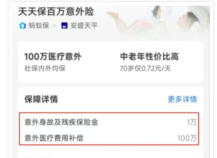Click the 安盛天平 brand name text
The image size is (217, 158).
(x=84, y=26)
